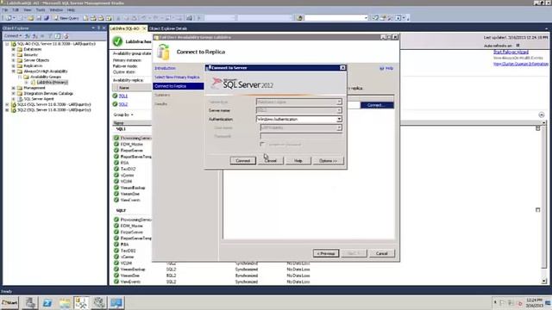
Task: Click View Cluster Quorum Information link
Action: (x=521, y=64)
